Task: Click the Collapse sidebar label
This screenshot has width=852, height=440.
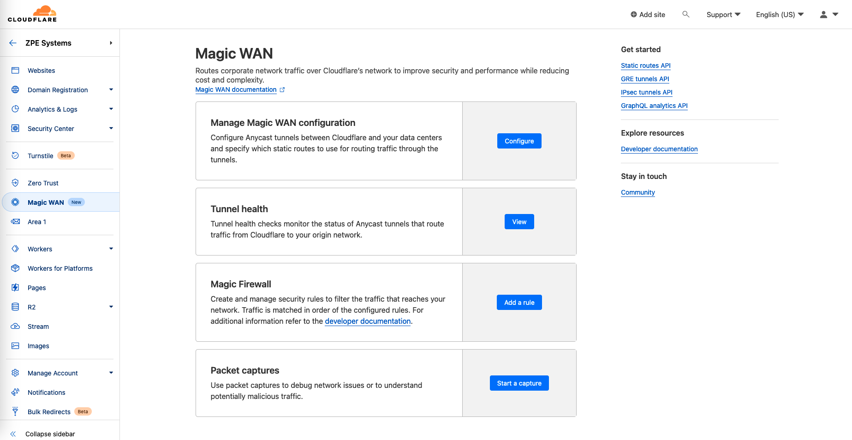Action: 50,434
